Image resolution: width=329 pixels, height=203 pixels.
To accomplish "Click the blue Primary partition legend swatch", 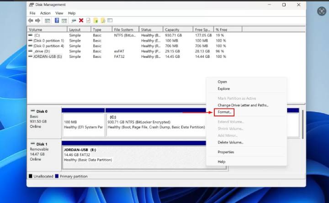I will point(57,176).
